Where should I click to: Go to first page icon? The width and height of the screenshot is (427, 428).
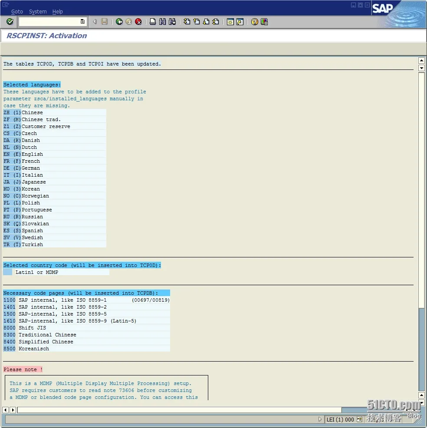click(x=187, y=22)
